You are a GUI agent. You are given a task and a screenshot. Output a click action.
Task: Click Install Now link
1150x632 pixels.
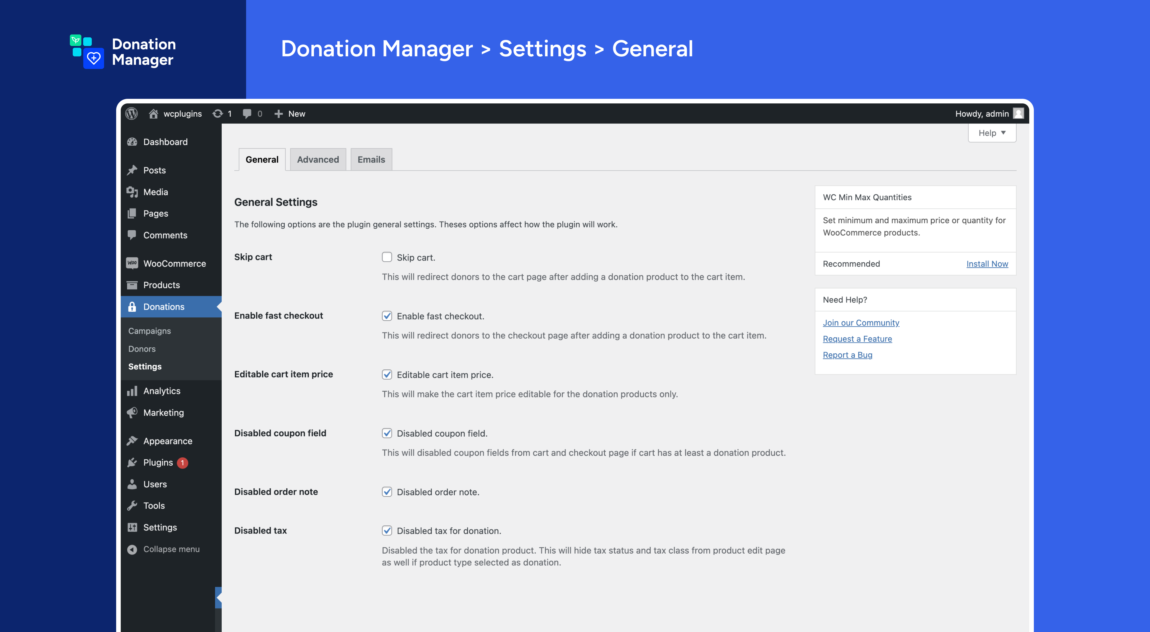(987, 264)
